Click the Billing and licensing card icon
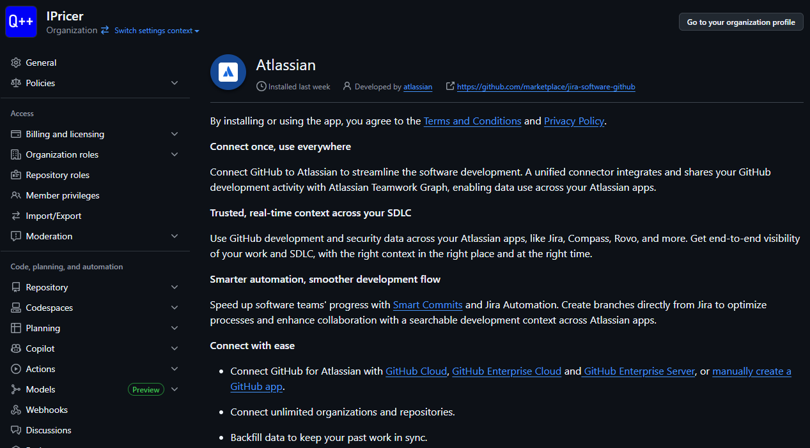The image size is (810, 448). [x=16, y=134]
